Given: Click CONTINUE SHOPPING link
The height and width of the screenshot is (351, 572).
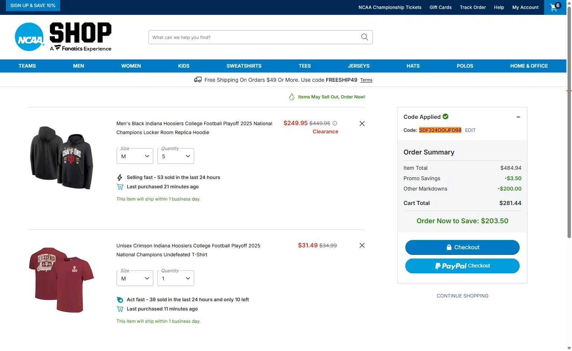Looking at the screenshot, I should (462, 296).
